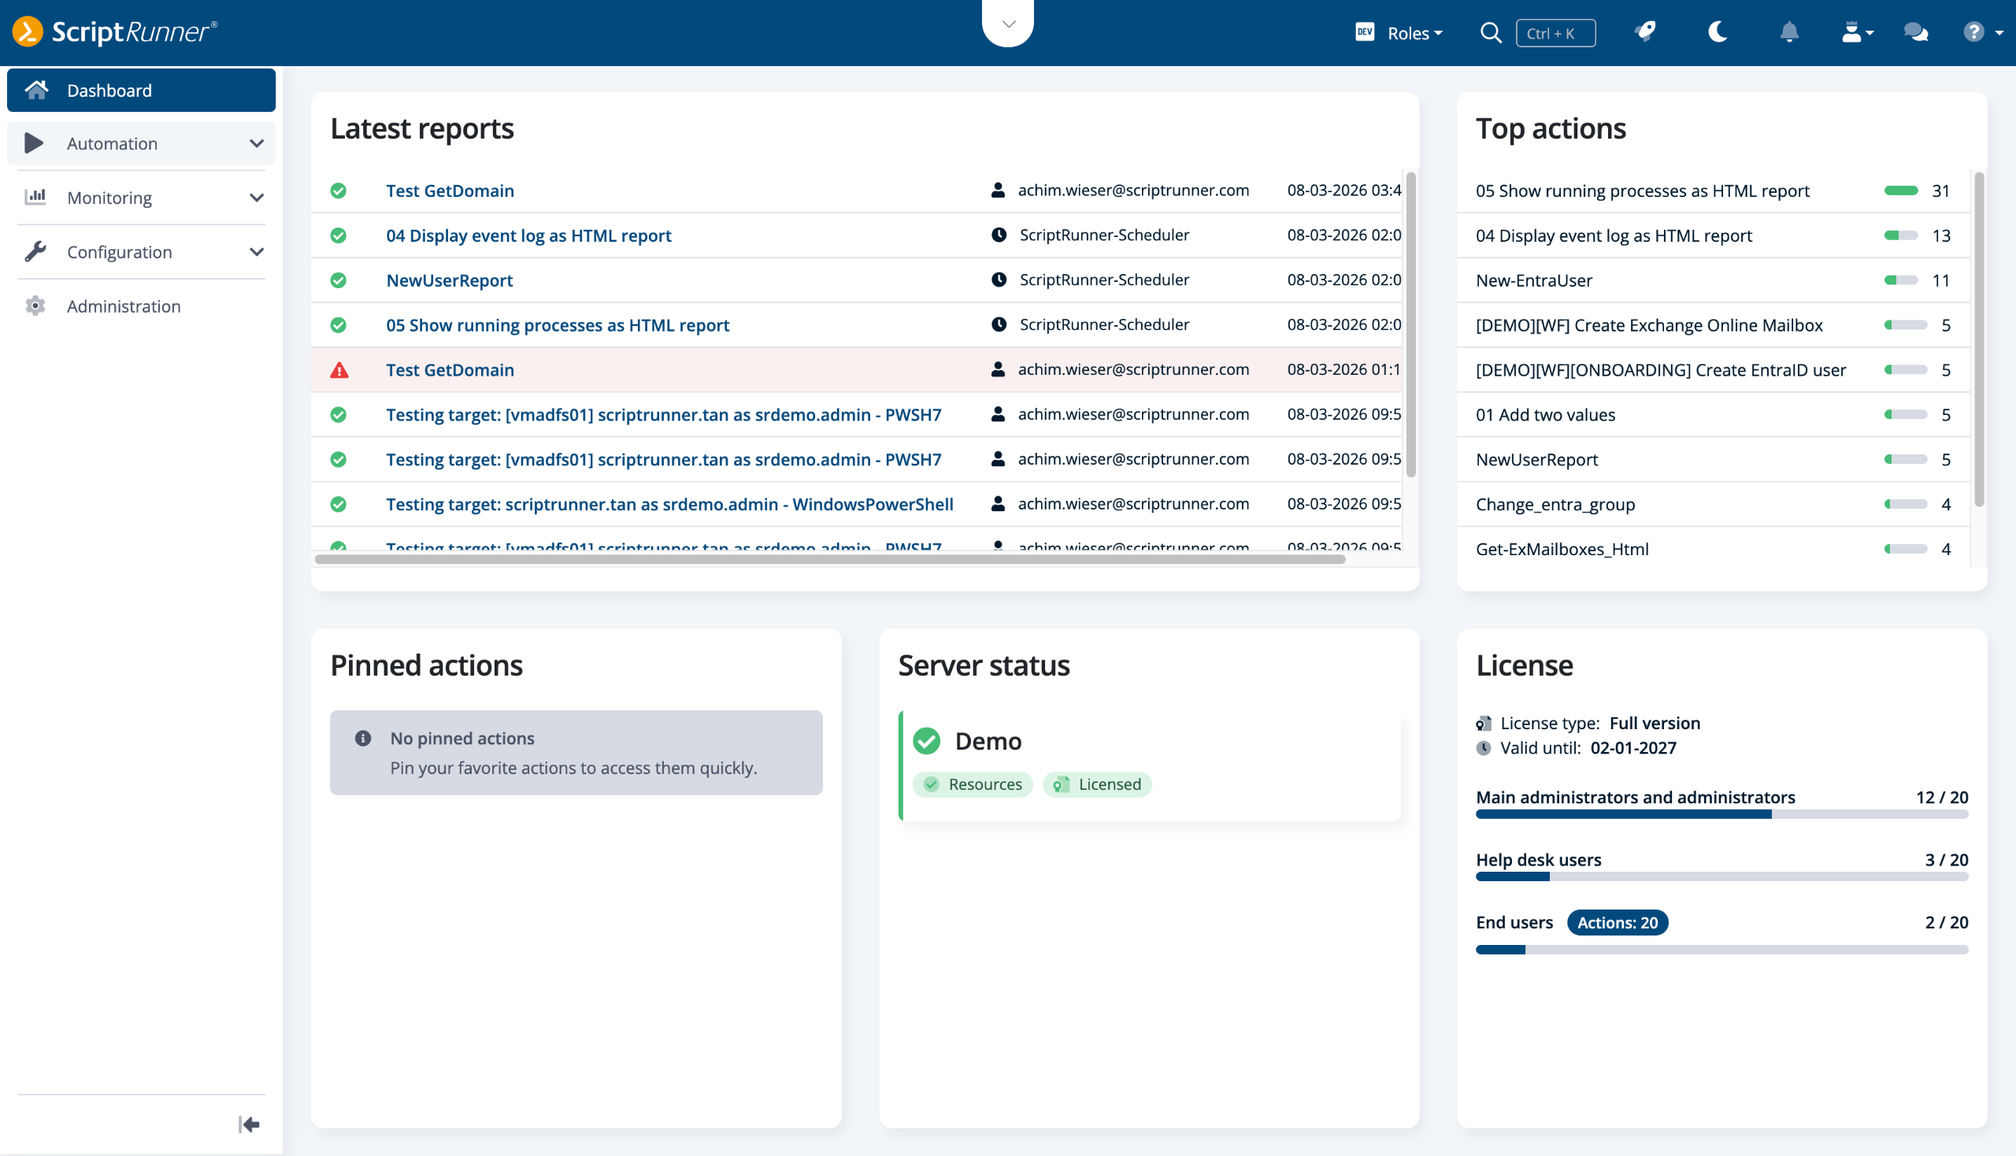Click the Monitoring chart icon
The height and width of the screenshot is (1156, 2016).
35,197
